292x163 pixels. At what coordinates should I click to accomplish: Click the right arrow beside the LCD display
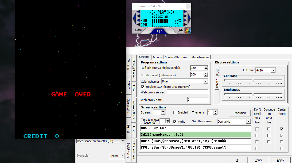[188, 18]
